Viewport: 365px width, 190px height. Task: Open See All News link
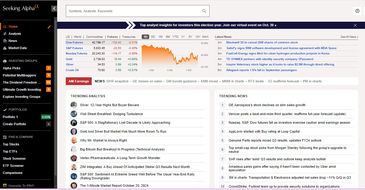click(349, 37)
